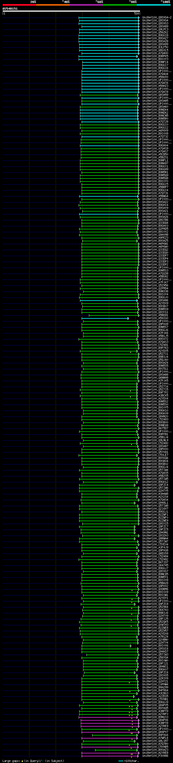Select hit UniRef100_C5Z481
Viewport: 173px width, 763px height.
coord(155,345)
